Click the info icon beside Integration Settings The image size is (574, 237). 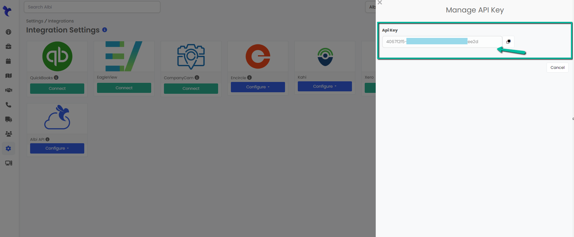pos(105,30)
